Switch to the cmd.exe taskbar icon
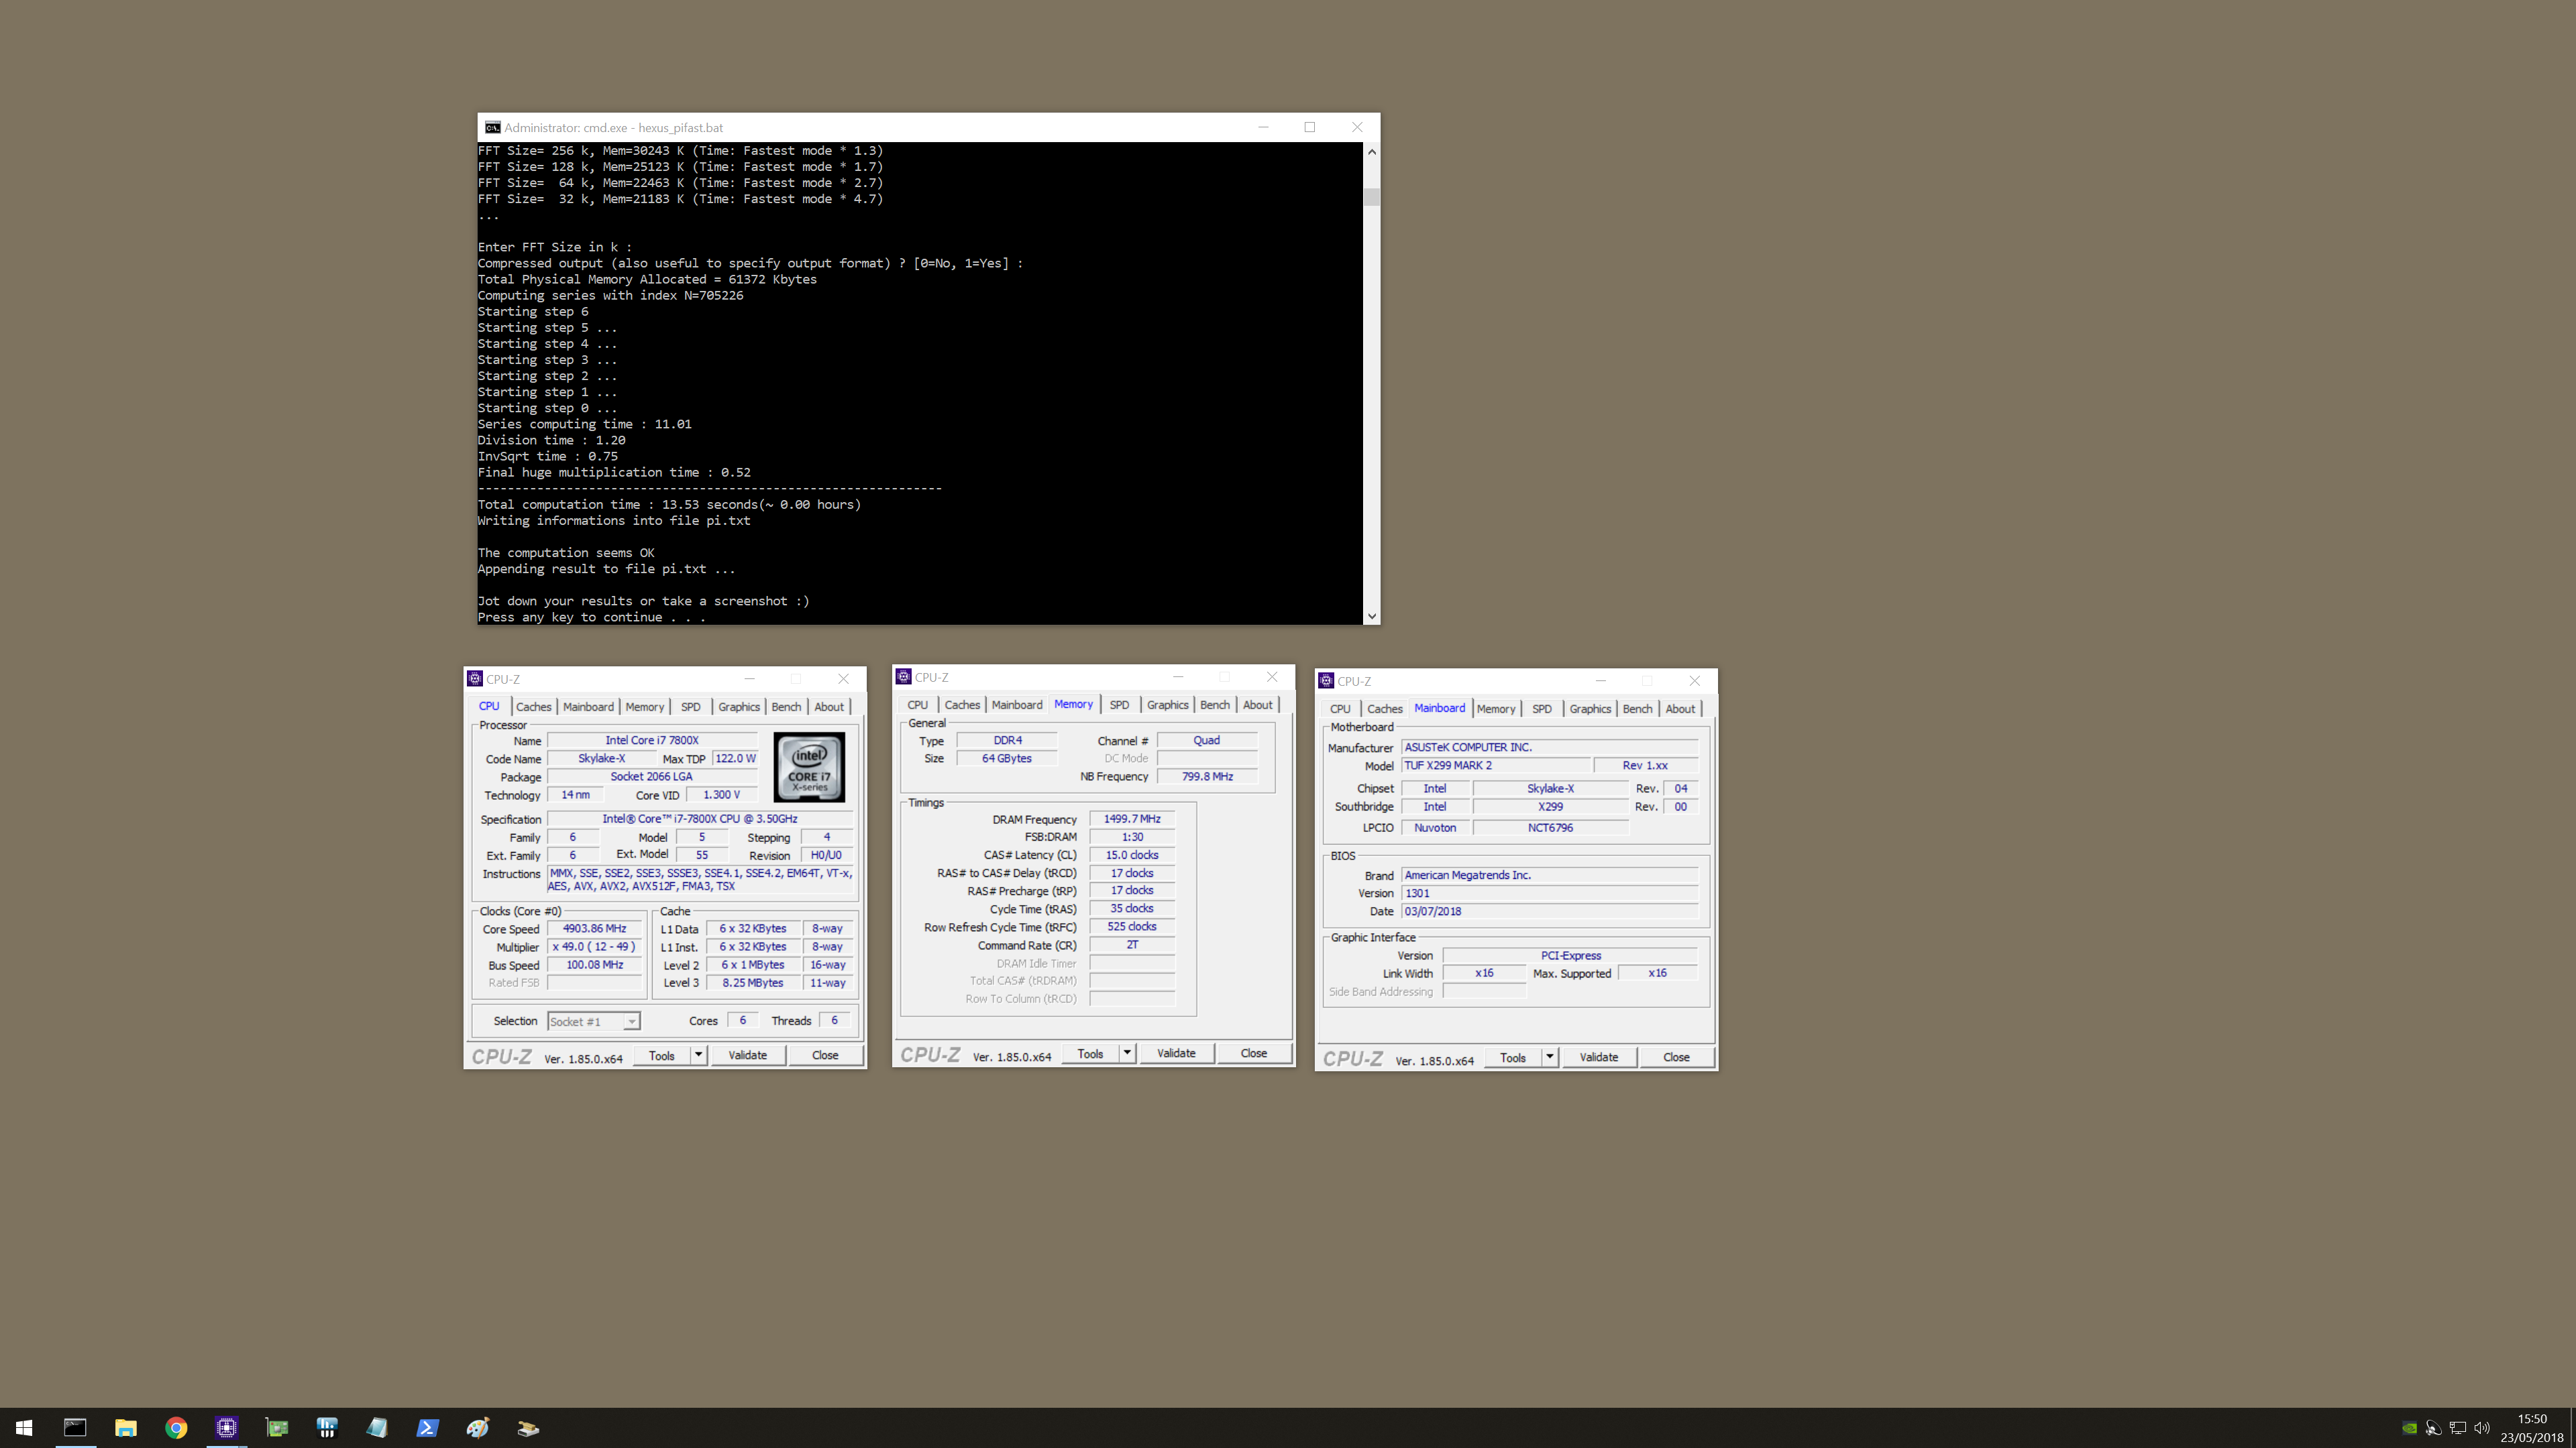This screenshot has width=2576, height=1448. [x=75, y=1428]
